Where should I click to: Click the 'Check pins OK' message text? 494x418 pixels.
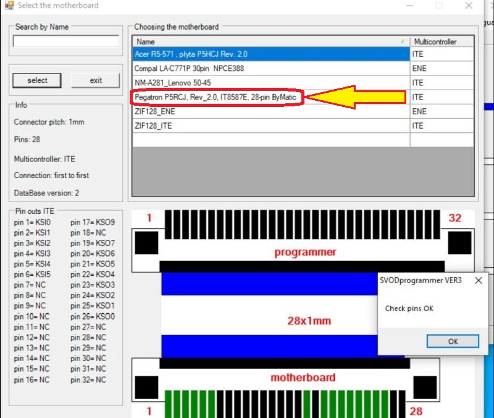tap(409, 309)
